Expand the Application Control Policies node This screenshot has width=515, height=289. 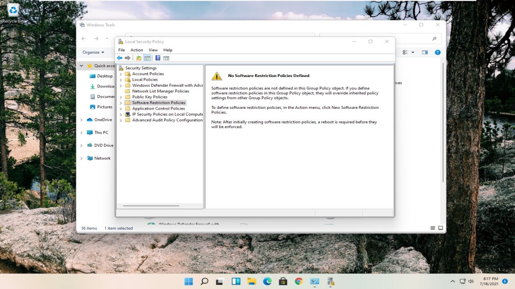coord(121,108)
